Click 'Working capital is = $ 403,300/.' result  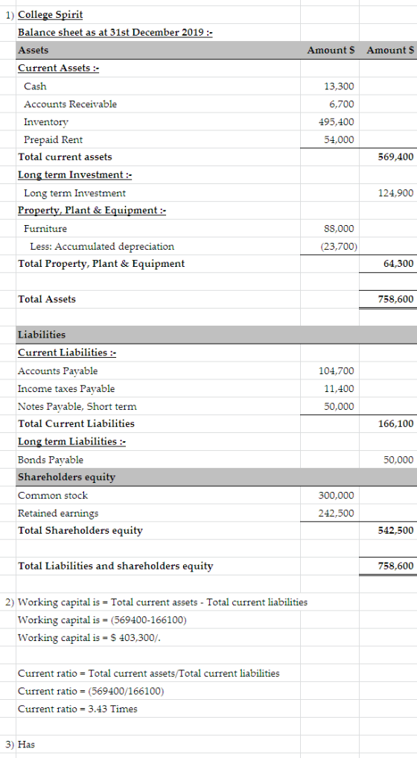(x=89, y=638)
